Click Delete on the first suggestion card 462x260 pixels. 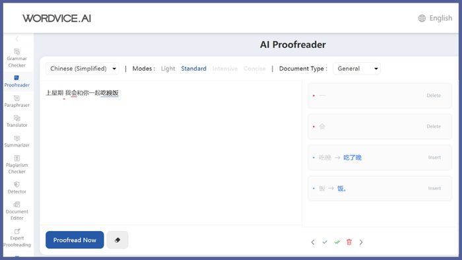coord(434,96)
